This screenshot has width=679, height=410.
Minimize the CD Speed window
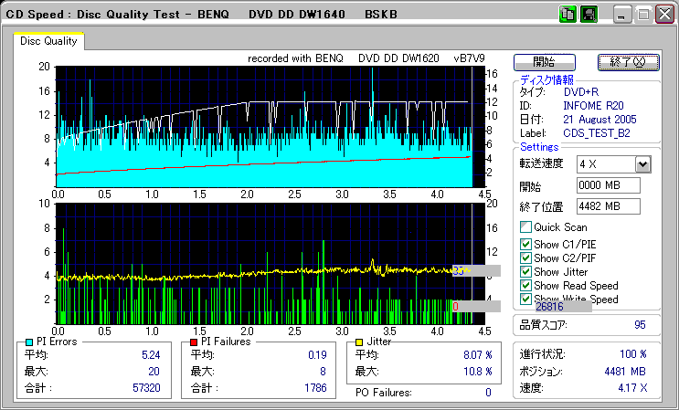tap(623, 15)
